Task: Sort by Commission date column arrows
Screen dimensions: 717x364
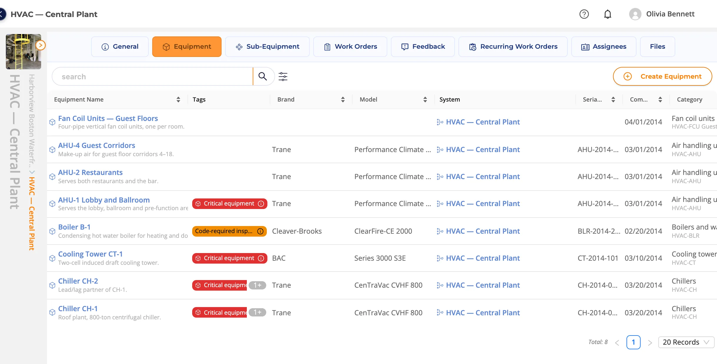Action: tap(660, 100)
